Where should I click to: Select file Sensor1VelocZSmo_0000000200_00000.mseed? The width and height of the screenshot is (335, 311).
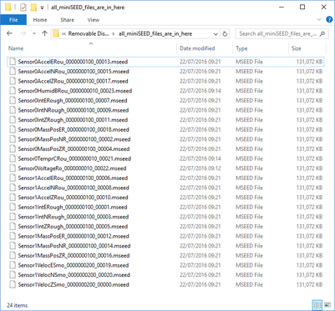tap(165, 284)
